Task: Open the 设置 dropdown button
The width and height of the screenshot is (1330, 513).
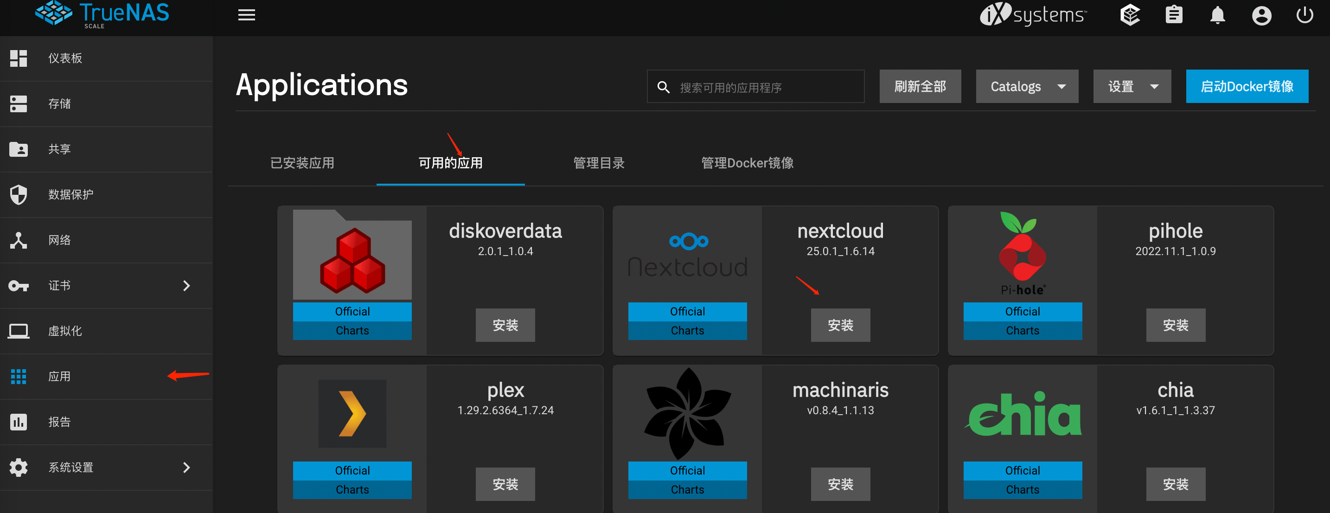Action: pyautogui.click(x=1131, y=86)
